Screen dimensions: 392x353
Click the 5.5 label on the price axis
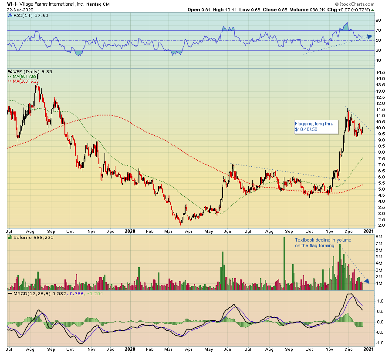[381, 183]
